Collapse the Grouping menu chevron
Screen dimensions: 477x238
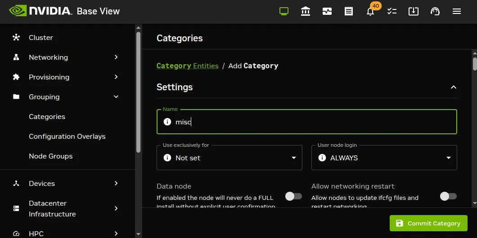pyautogui.click(x=116, y=97)
